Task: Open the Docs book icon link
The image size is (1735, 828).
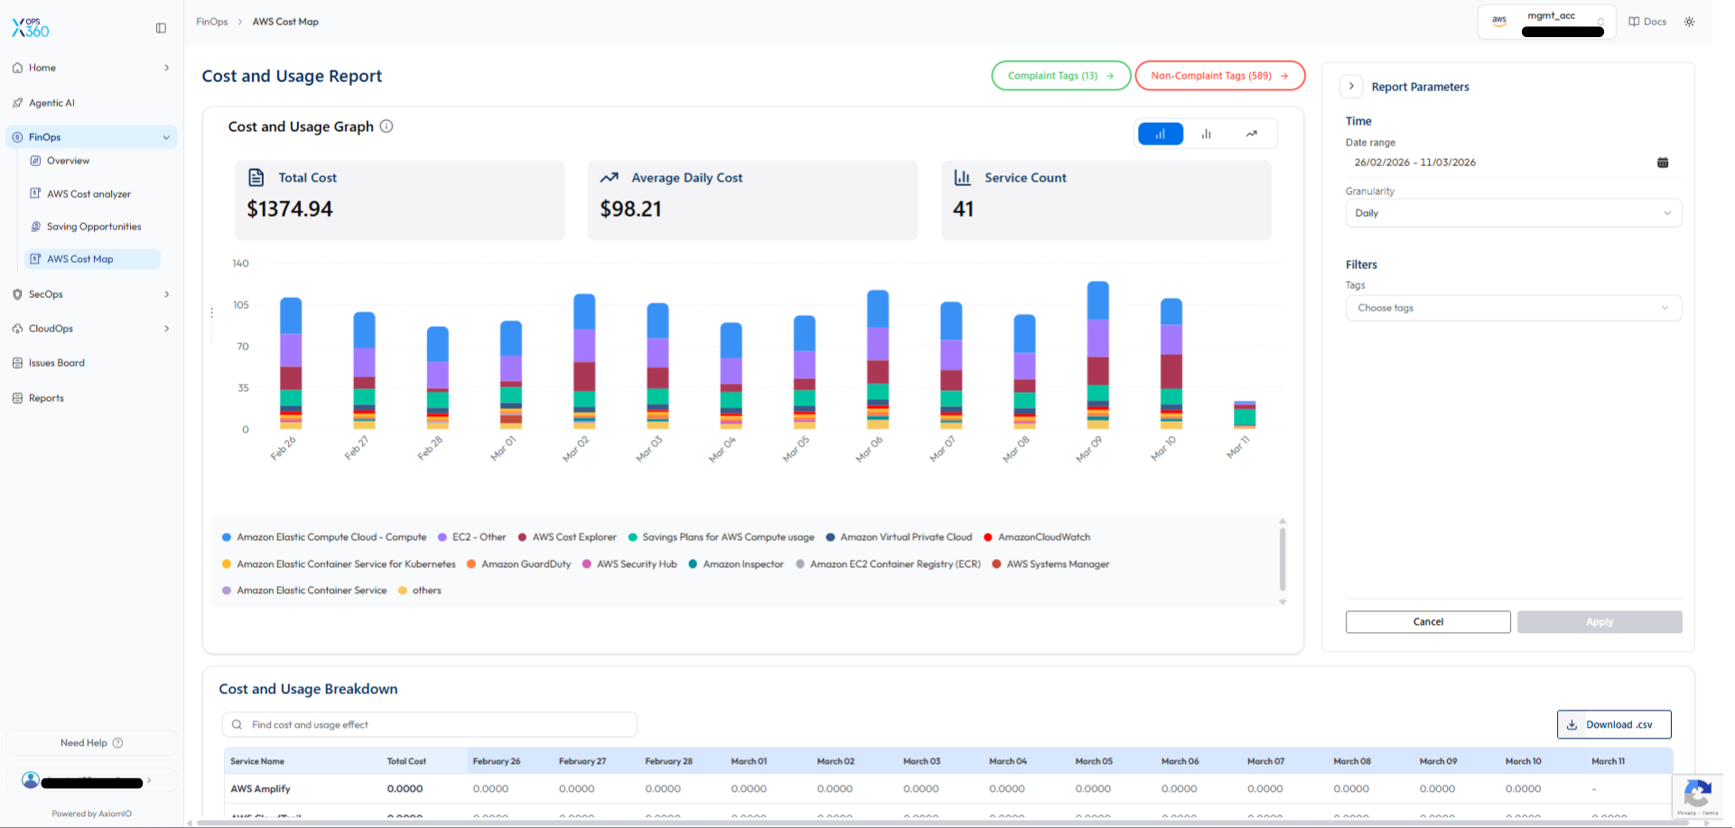Action: click(x=1634, y=22)
